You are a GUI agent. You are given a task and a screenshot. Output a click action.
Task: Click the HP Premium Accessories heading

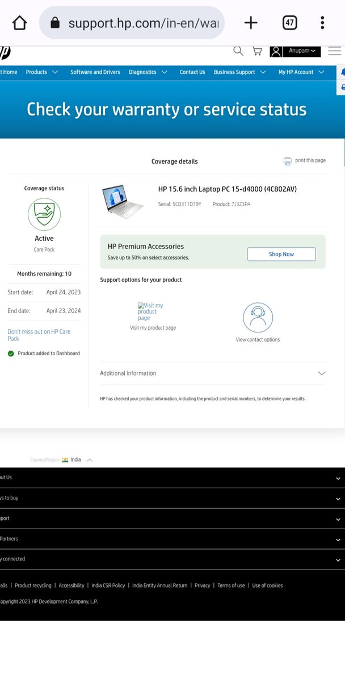[146, 246]
